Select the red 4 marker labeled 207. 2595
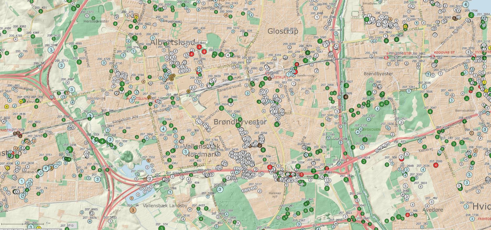 tap(436, 165)
